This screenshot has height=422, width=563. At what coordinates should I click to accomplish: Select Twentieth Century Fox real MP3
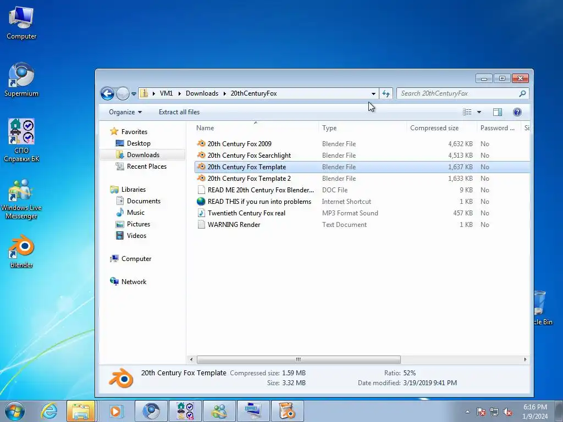coord(246,213)
